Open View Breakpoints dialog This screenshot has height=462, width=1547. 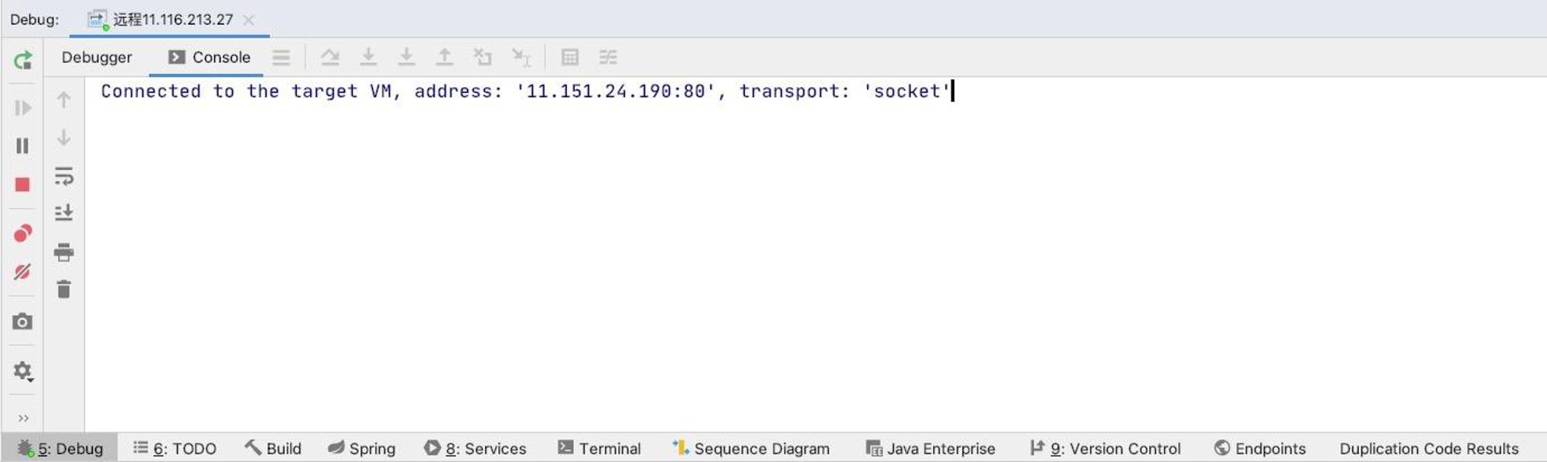pyautogui.click(x=22, y=233)
